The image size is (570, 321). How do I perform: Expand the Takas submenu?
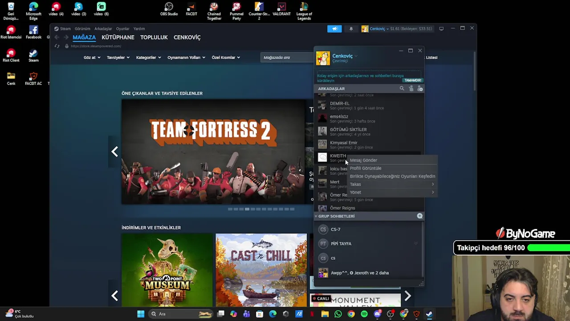391,184
